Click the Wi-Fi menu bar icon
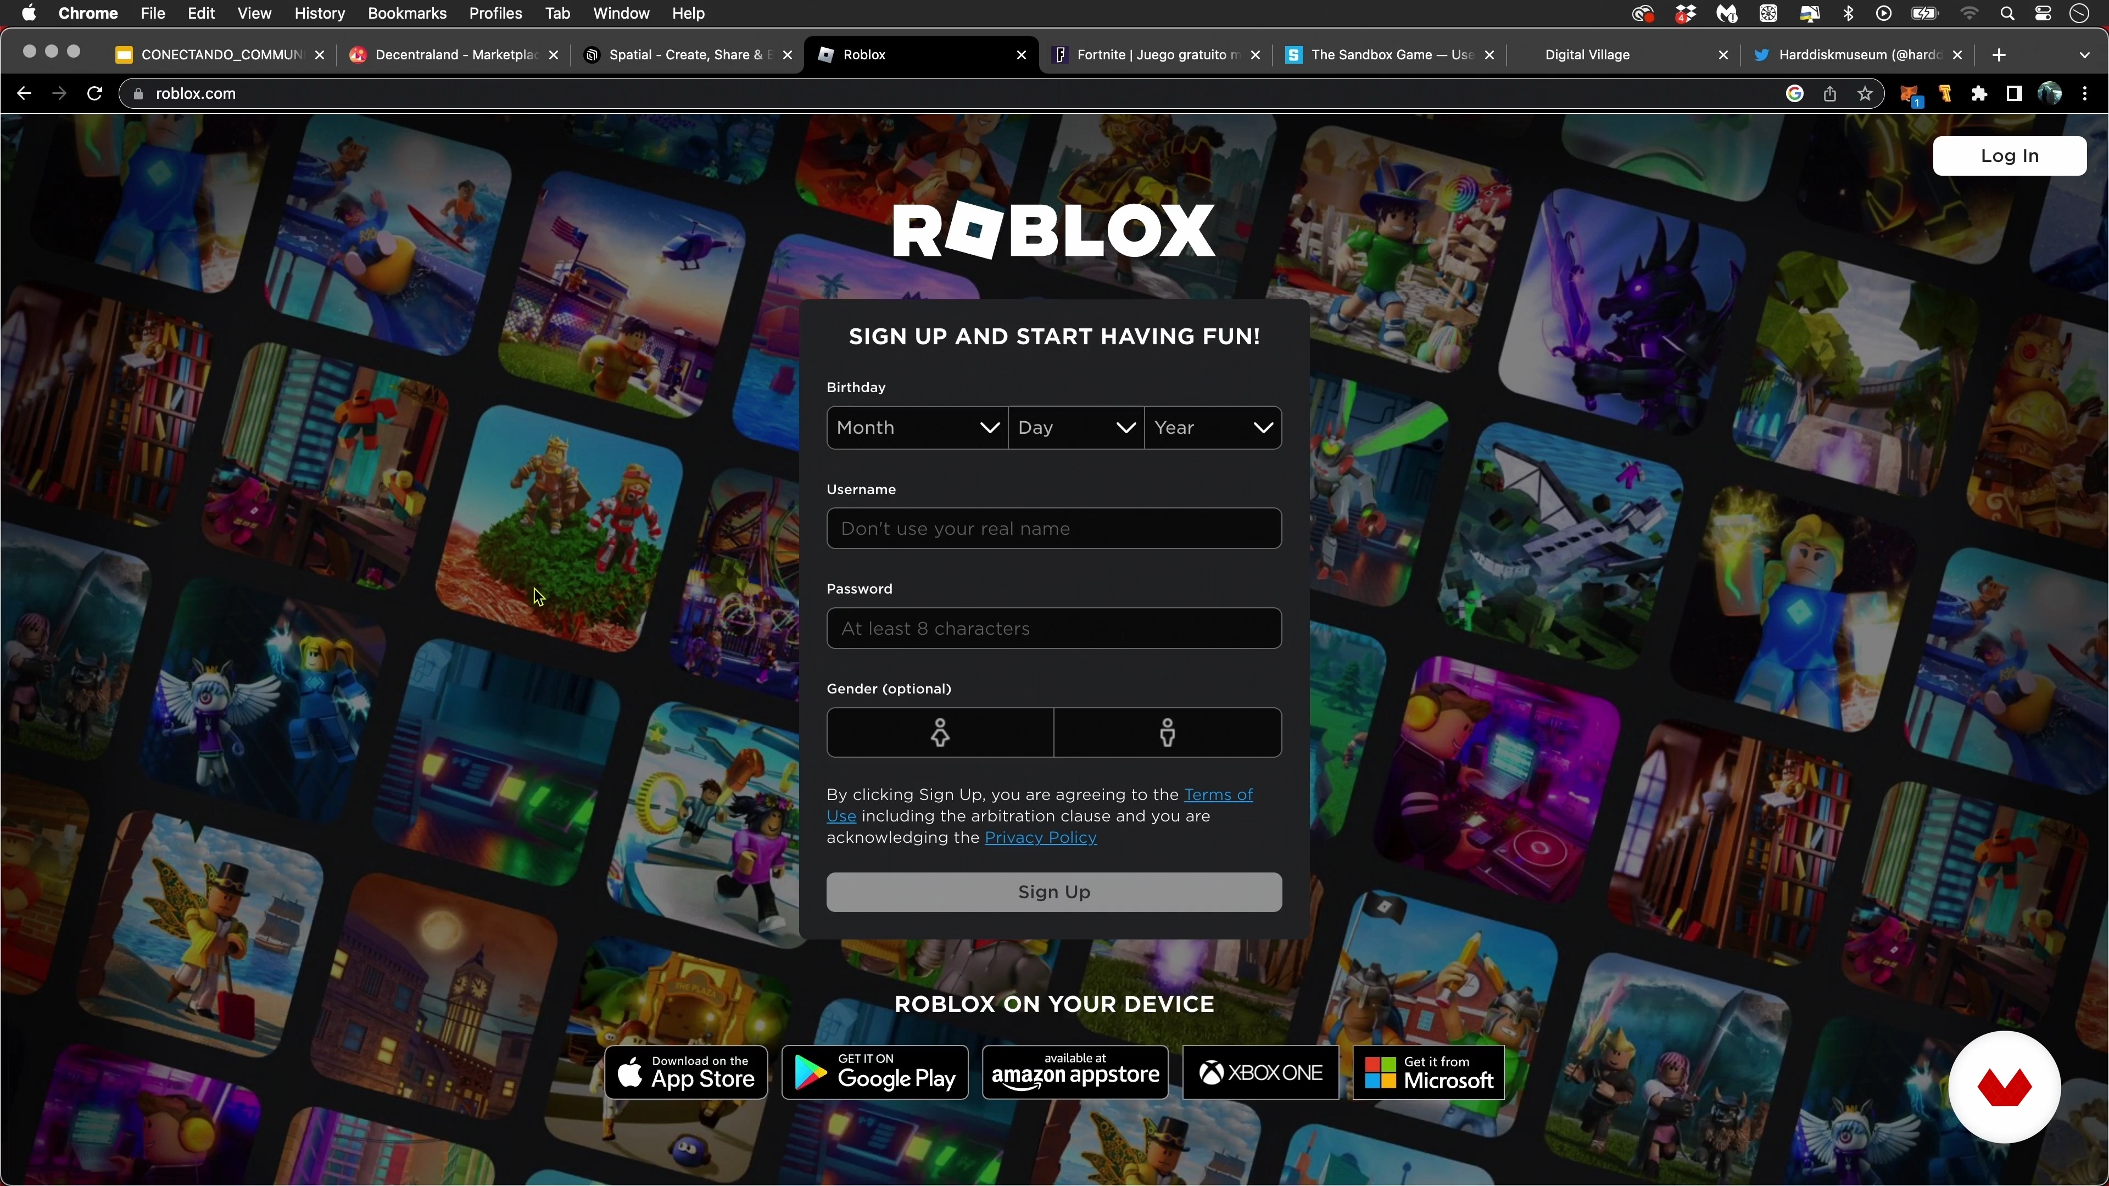Screen dimensions: 2109x1186 coord(1970,13)
